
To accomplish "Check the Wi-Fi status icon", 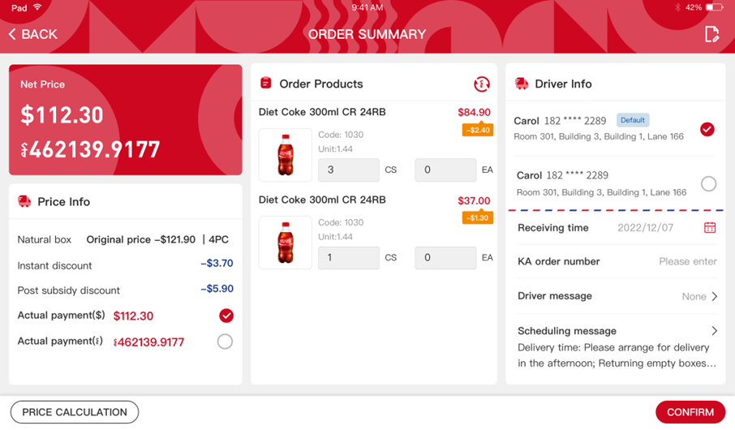I will click(37, 7).
